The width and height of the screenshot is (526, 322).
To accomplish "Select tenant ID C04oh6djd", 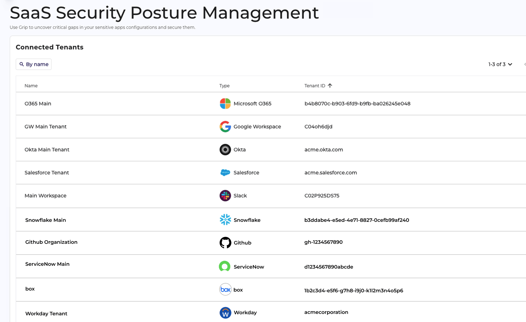I will click(318, 127).
